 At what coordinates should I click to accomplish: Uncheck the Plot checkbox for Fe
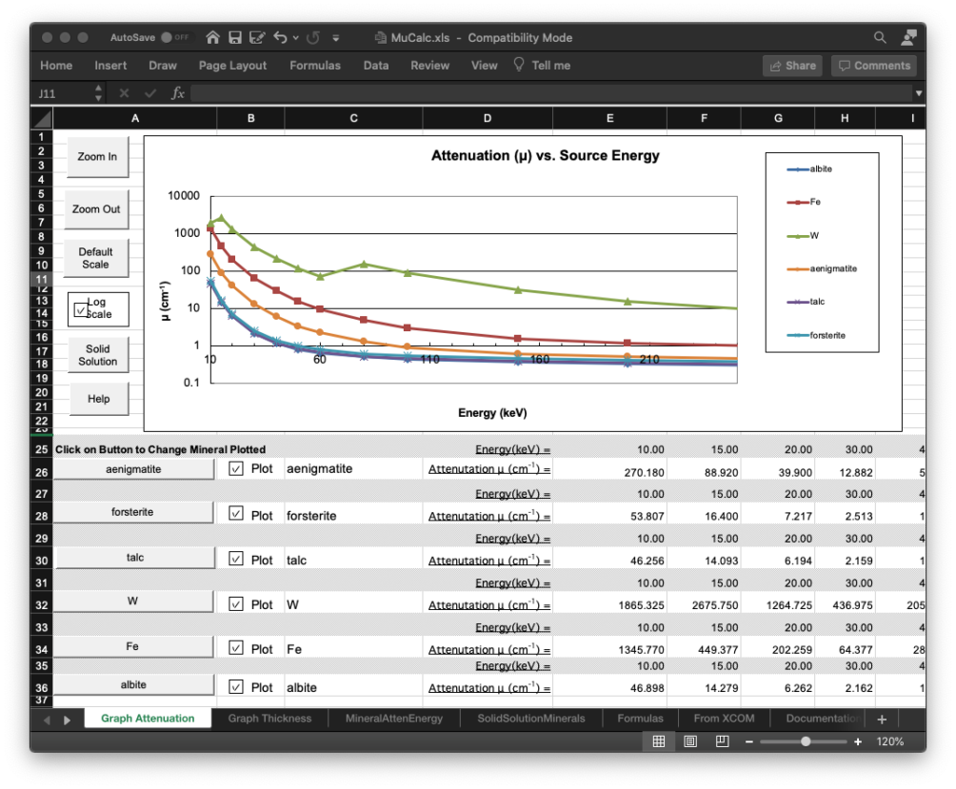236,647
